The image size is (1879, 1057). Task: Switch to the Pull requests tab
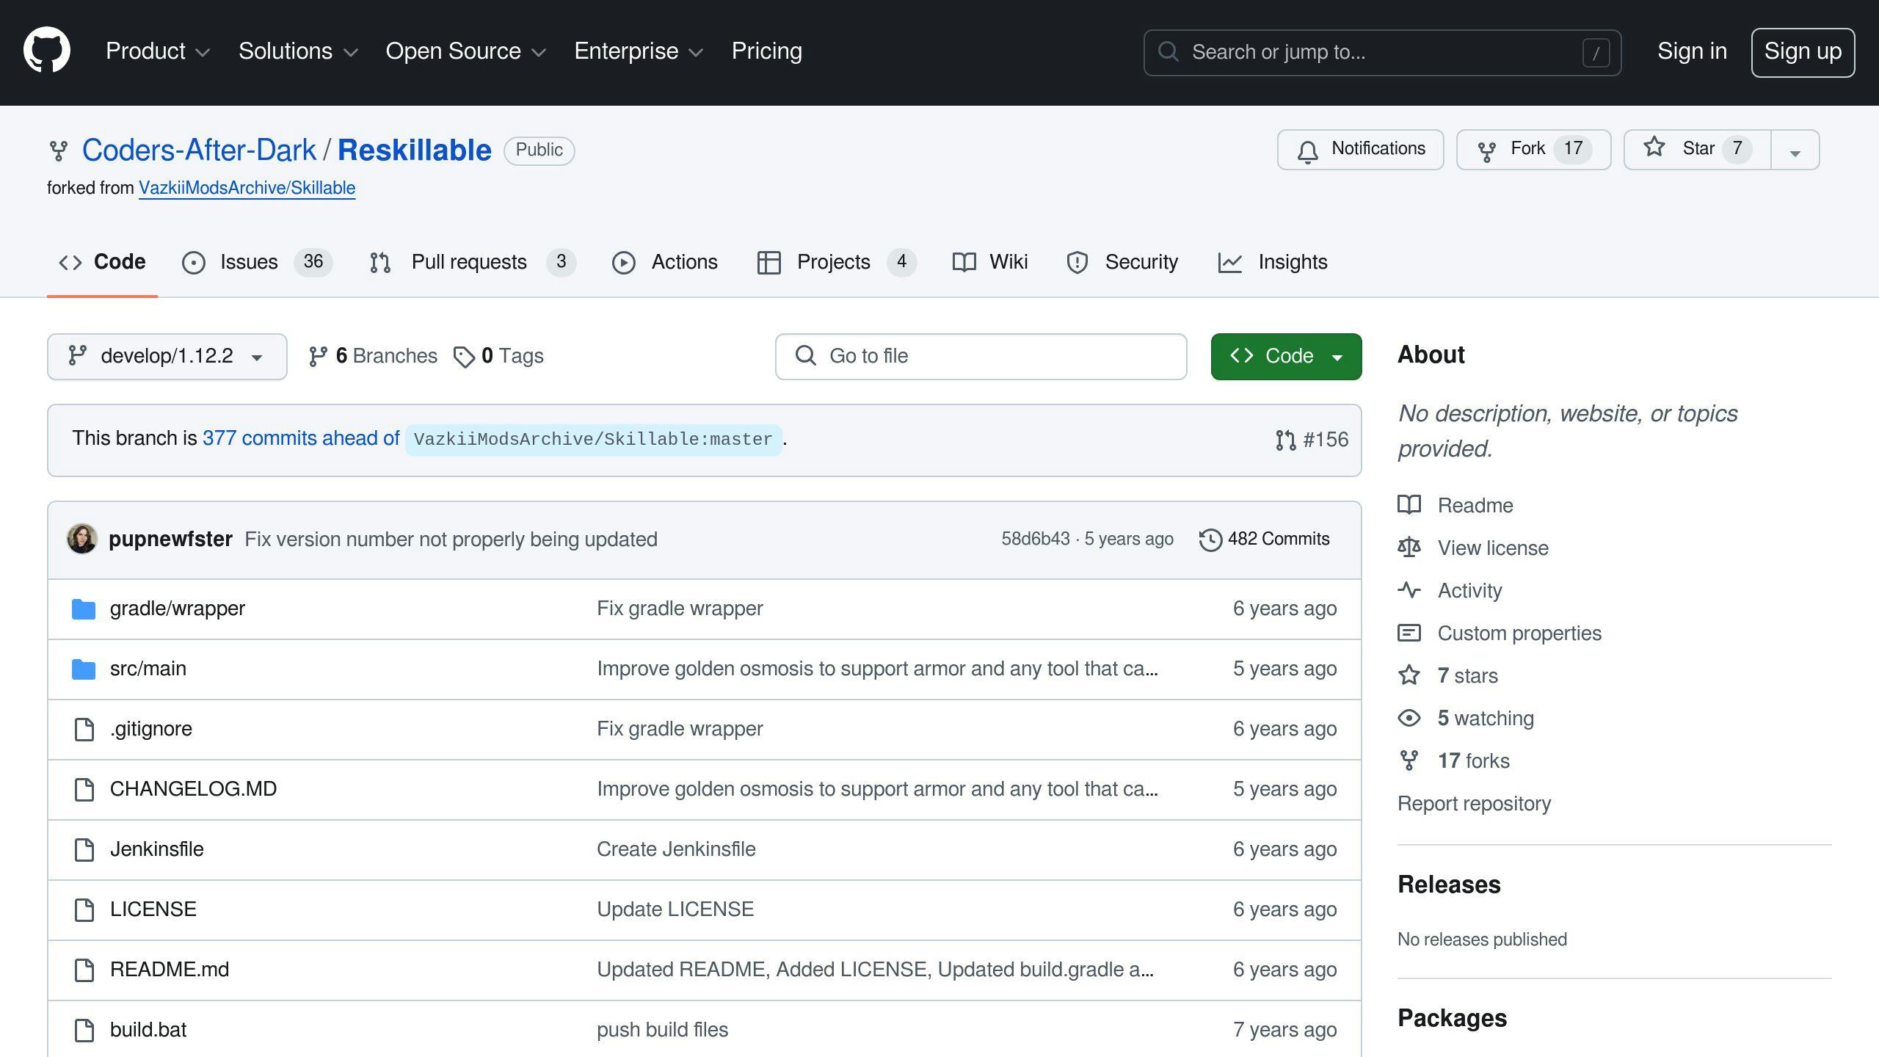[x=473, y=262]
